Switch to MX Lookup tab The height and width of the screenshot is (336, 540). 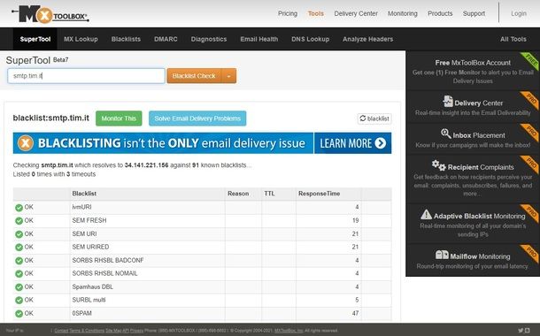coord(81,39)
